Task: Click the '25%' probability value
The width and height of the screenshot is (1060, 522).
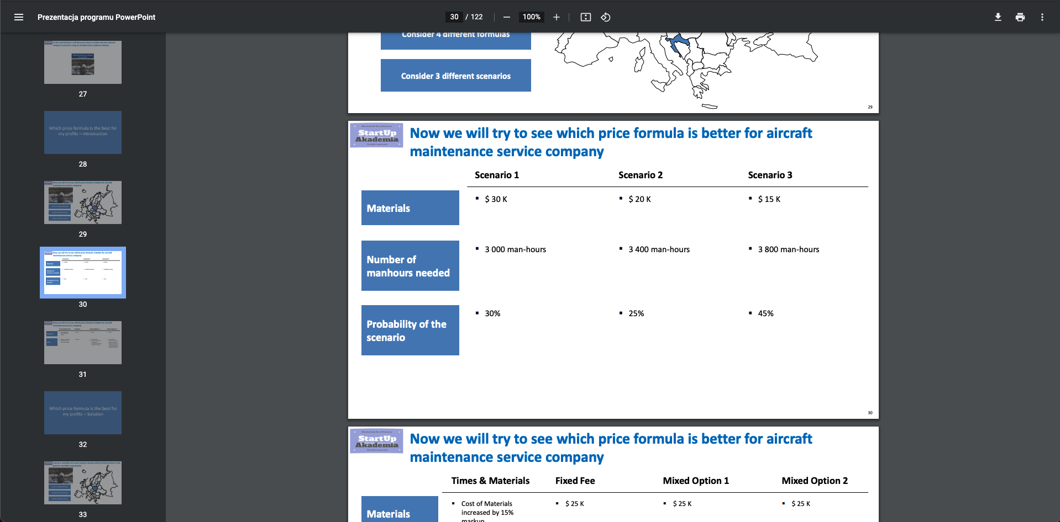Action: tap(636, 313)
